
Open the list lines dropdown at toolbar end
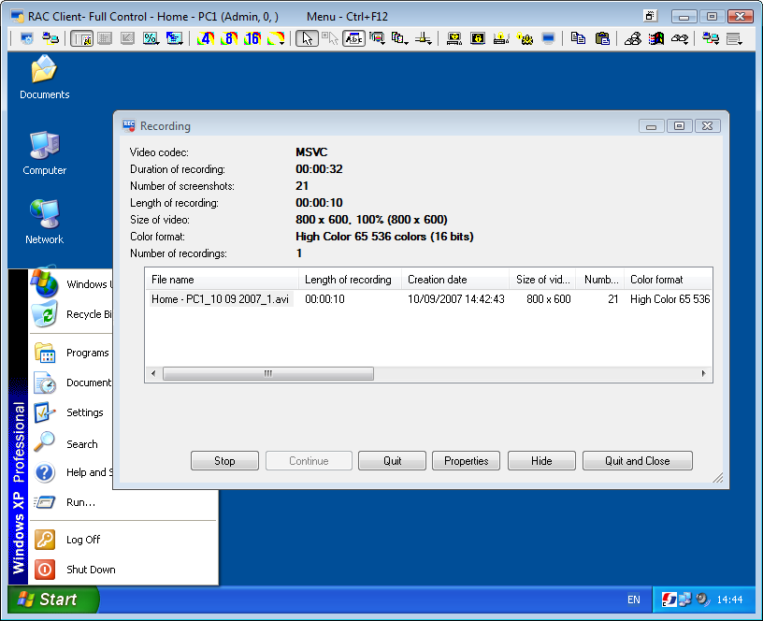point(734,38)
